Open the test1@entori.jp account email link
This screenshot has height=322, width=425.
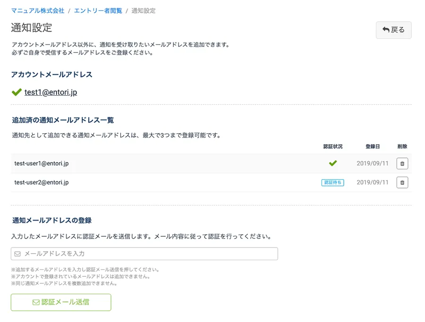pyautogui.click(x=51, y=92)
